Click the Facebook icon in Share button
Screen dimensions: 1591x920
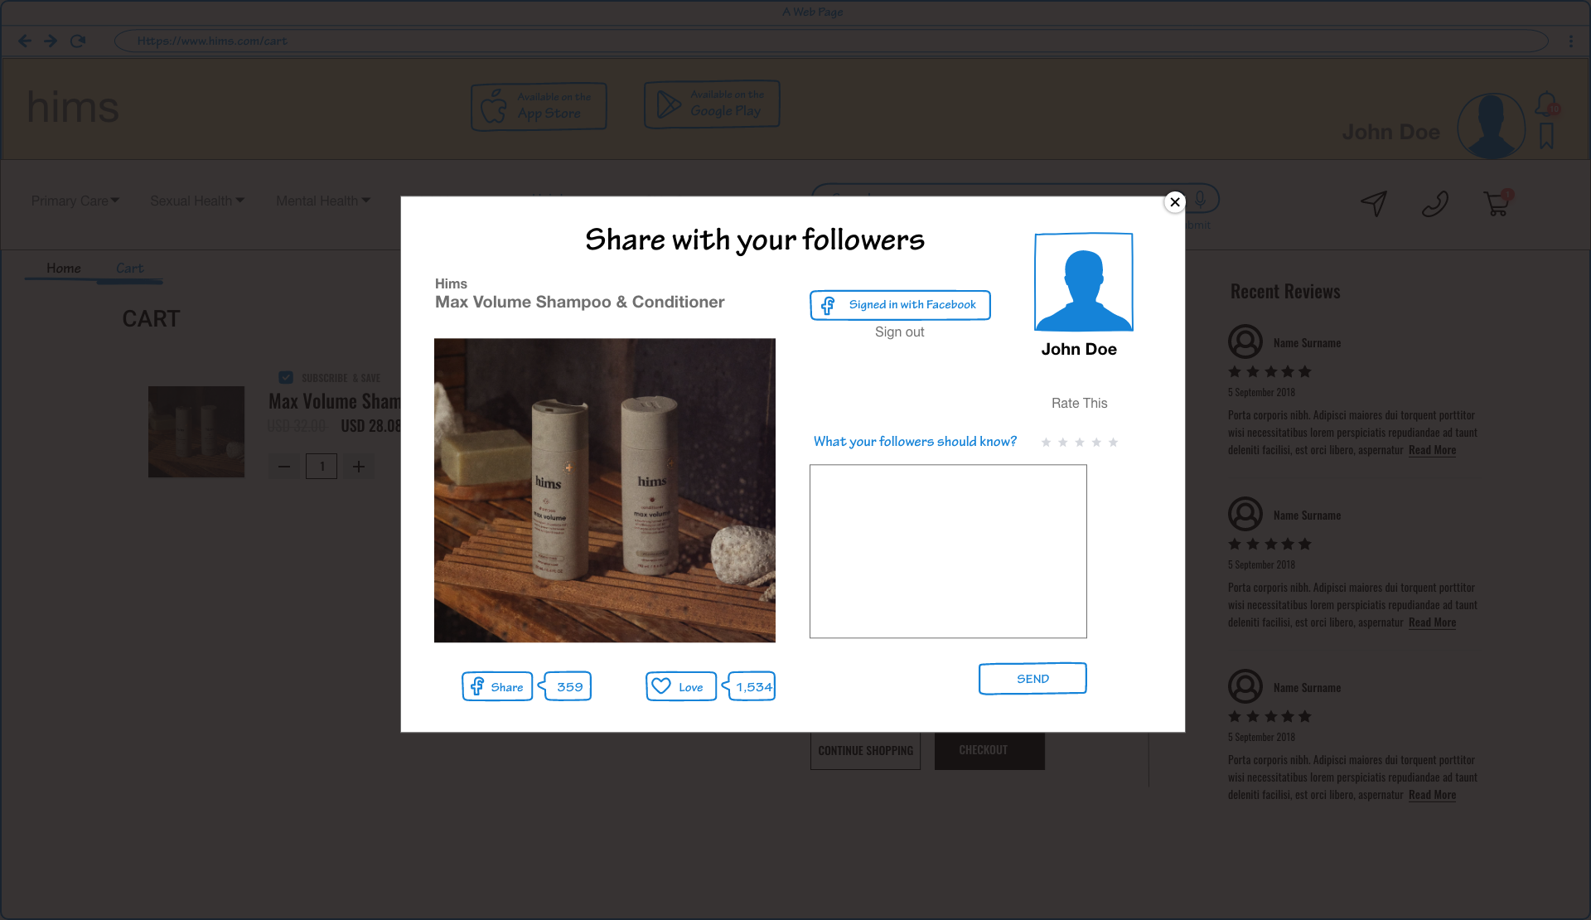tap(476, 686)
